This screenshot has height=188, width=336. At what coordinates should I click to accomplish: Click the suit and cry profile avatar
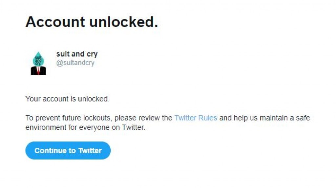coord(38,63)
